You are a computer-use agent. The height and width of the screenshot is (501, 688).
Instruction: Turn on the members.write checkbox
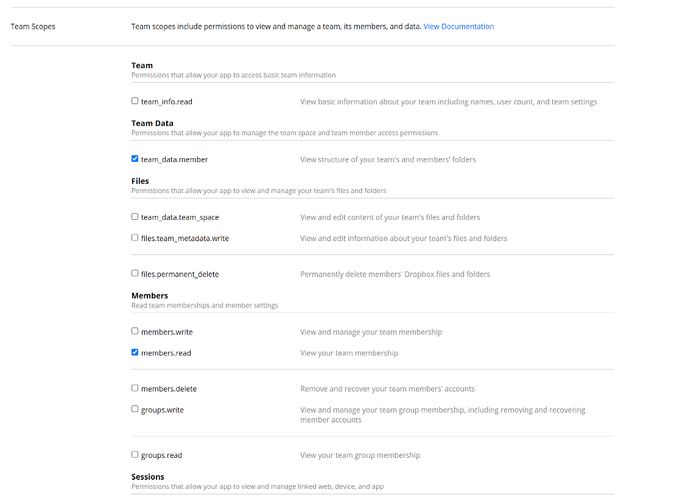[x=135, y=331]
